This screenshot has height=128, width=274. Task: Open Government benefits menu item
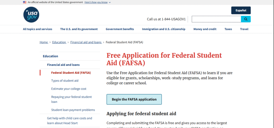pyautogui.click(x=120, y=29)
